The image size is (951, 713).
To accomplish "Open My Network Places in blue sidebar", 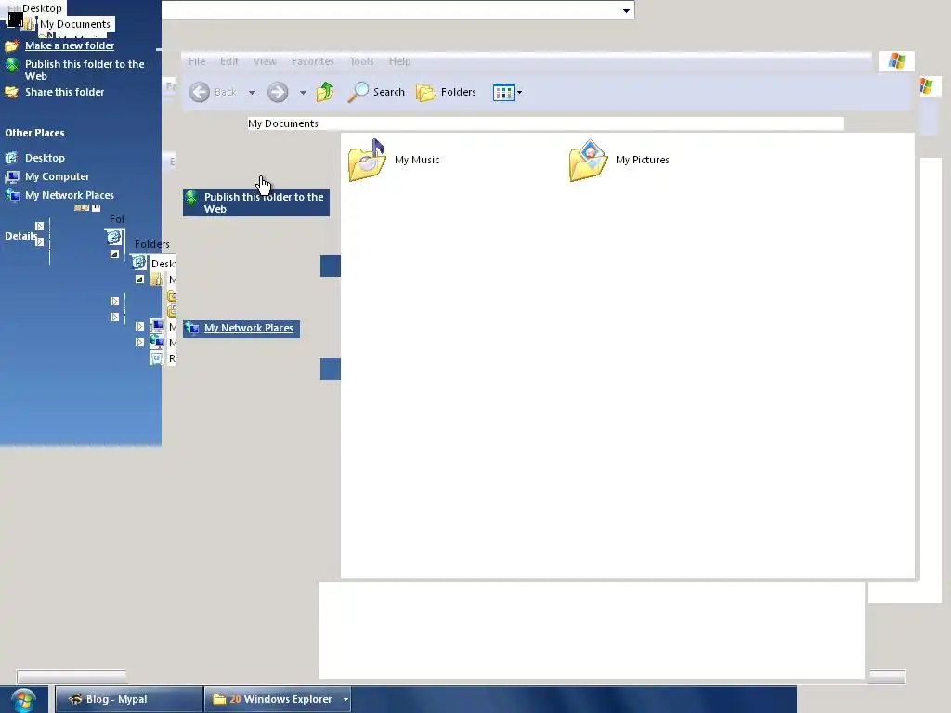I will point(69,195).
